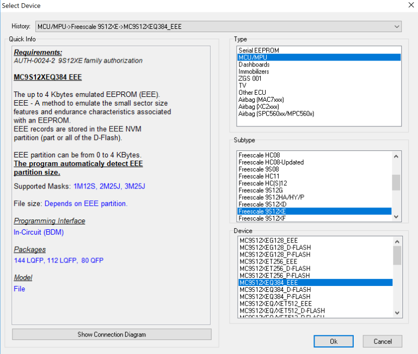Click Device list scroll up arrow
Image resolution: width=418 pixels, height=354 pixels.
[x=397, y=242]
